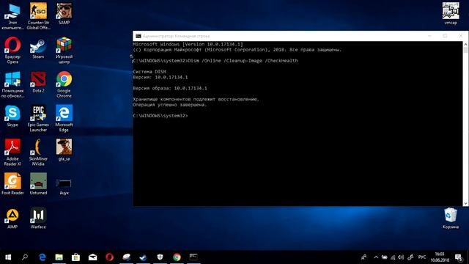
Task: Minimize the Command Prompt window
Action: click(x=429, y=36)
